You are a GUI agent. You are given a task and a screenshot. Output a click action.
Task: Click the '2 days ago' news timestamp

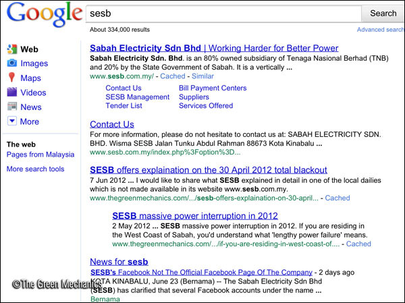click(337, 272)
